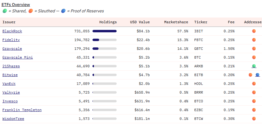This screenshot has height=125, width=262.
Task: Click the BlackRock holdings progress bar
Action: tap(104, 31)
